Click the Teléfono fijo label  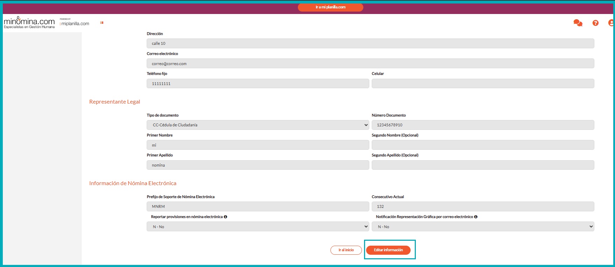point(157,73)
